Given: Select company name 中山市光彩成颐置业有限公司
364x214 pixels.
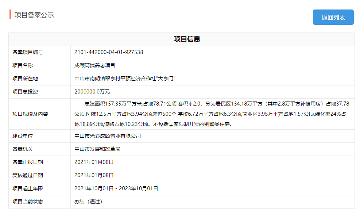Looking at the screenshot, I should click(108, 136).
